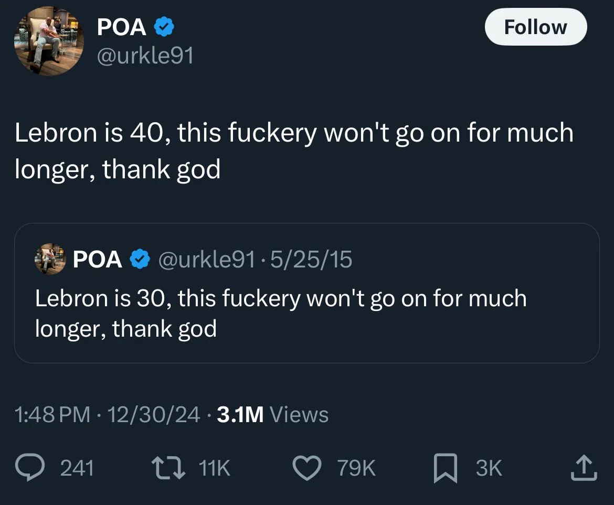Open POA's large profile picture
614x505 pixels.
click(49, 41)
